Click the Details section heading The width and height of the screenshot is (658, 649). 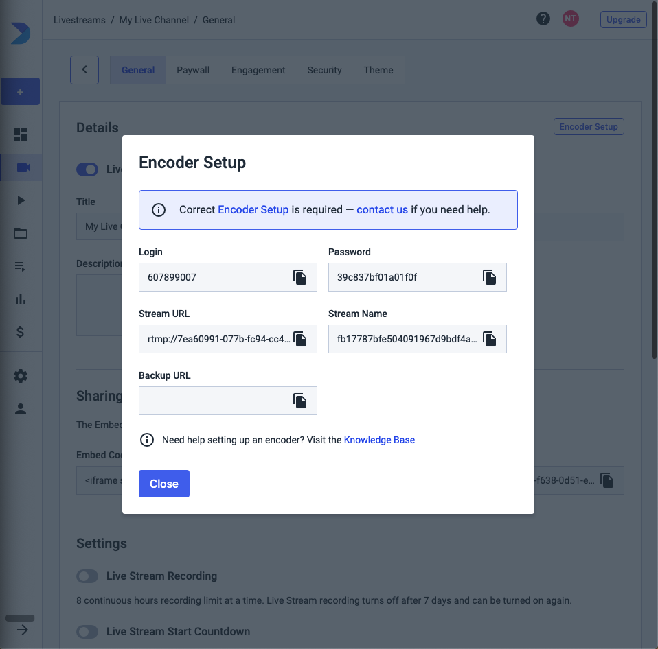click(98, 128)
